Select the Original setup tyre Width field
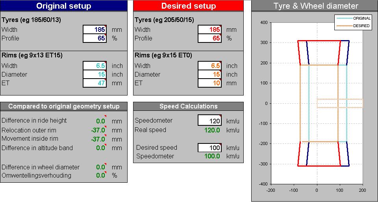378x202 pixels. [x=95, y=29]
